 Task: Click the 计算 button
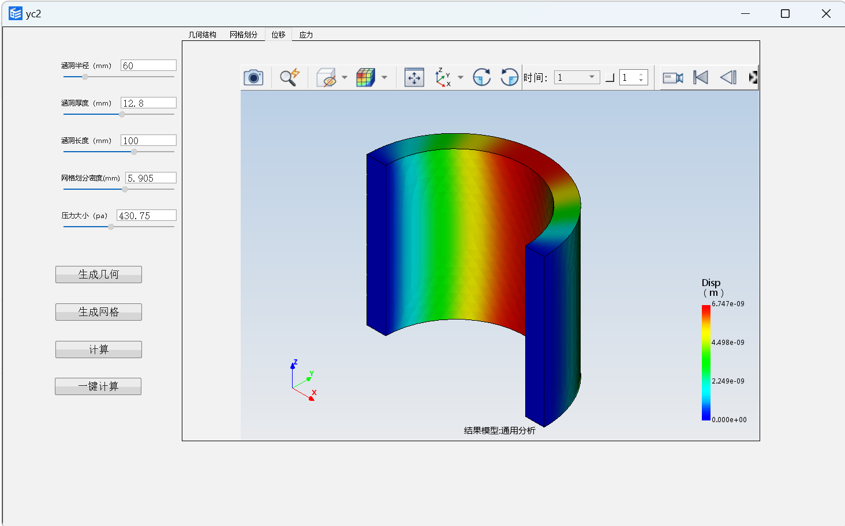point(99,350)
